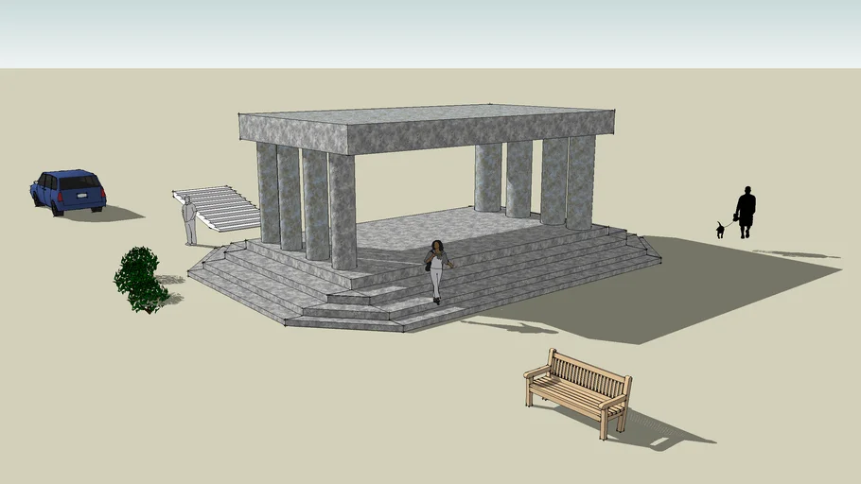861x484 pixels.
Task: Click the bench's shadow on the ground
Action: (662, 430)
